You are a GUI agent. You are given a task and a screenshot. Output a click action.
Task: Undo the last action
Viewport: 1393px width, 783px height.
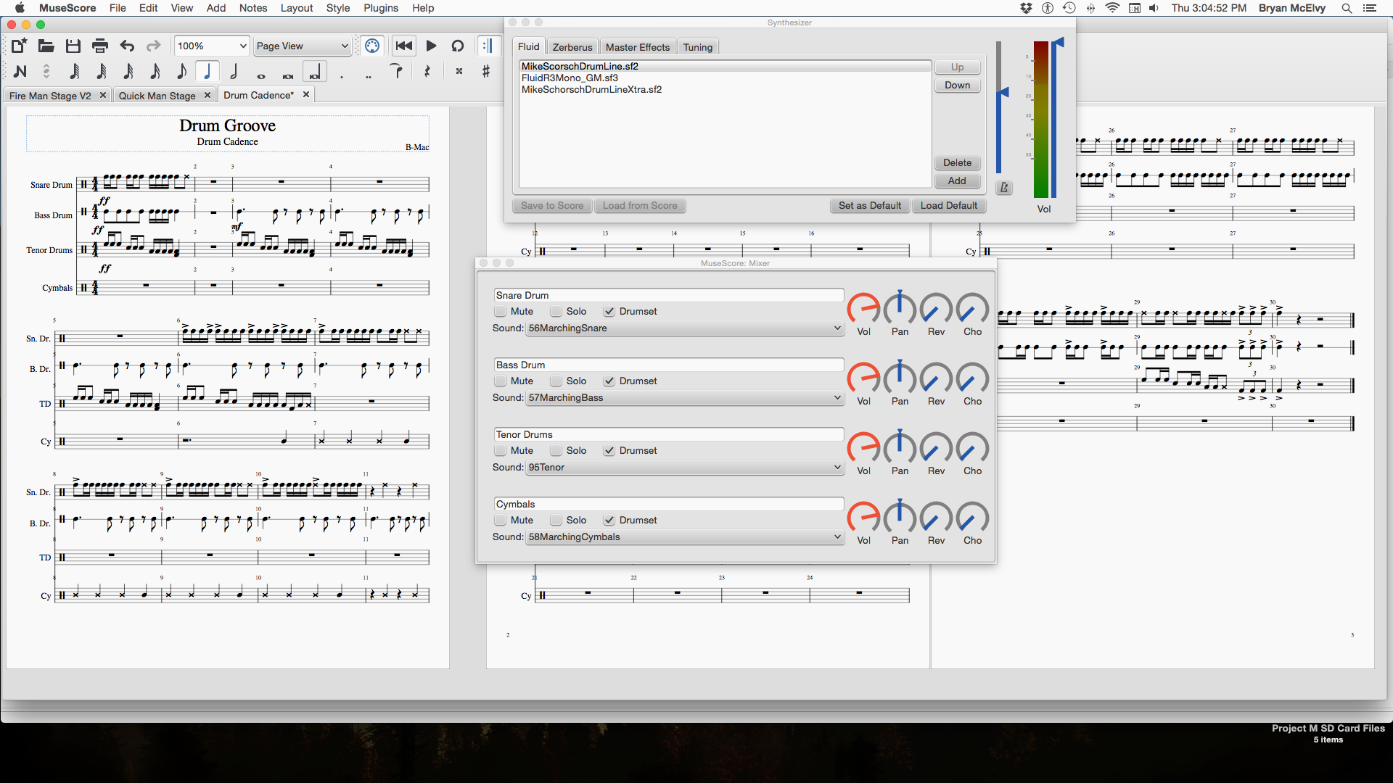click(x=127, y=46)
